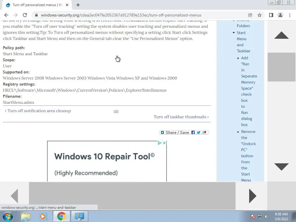Screen dimensions: 296x222
Task: Select the Turn off personalized menus tab
Action: [x=37, y=5]
